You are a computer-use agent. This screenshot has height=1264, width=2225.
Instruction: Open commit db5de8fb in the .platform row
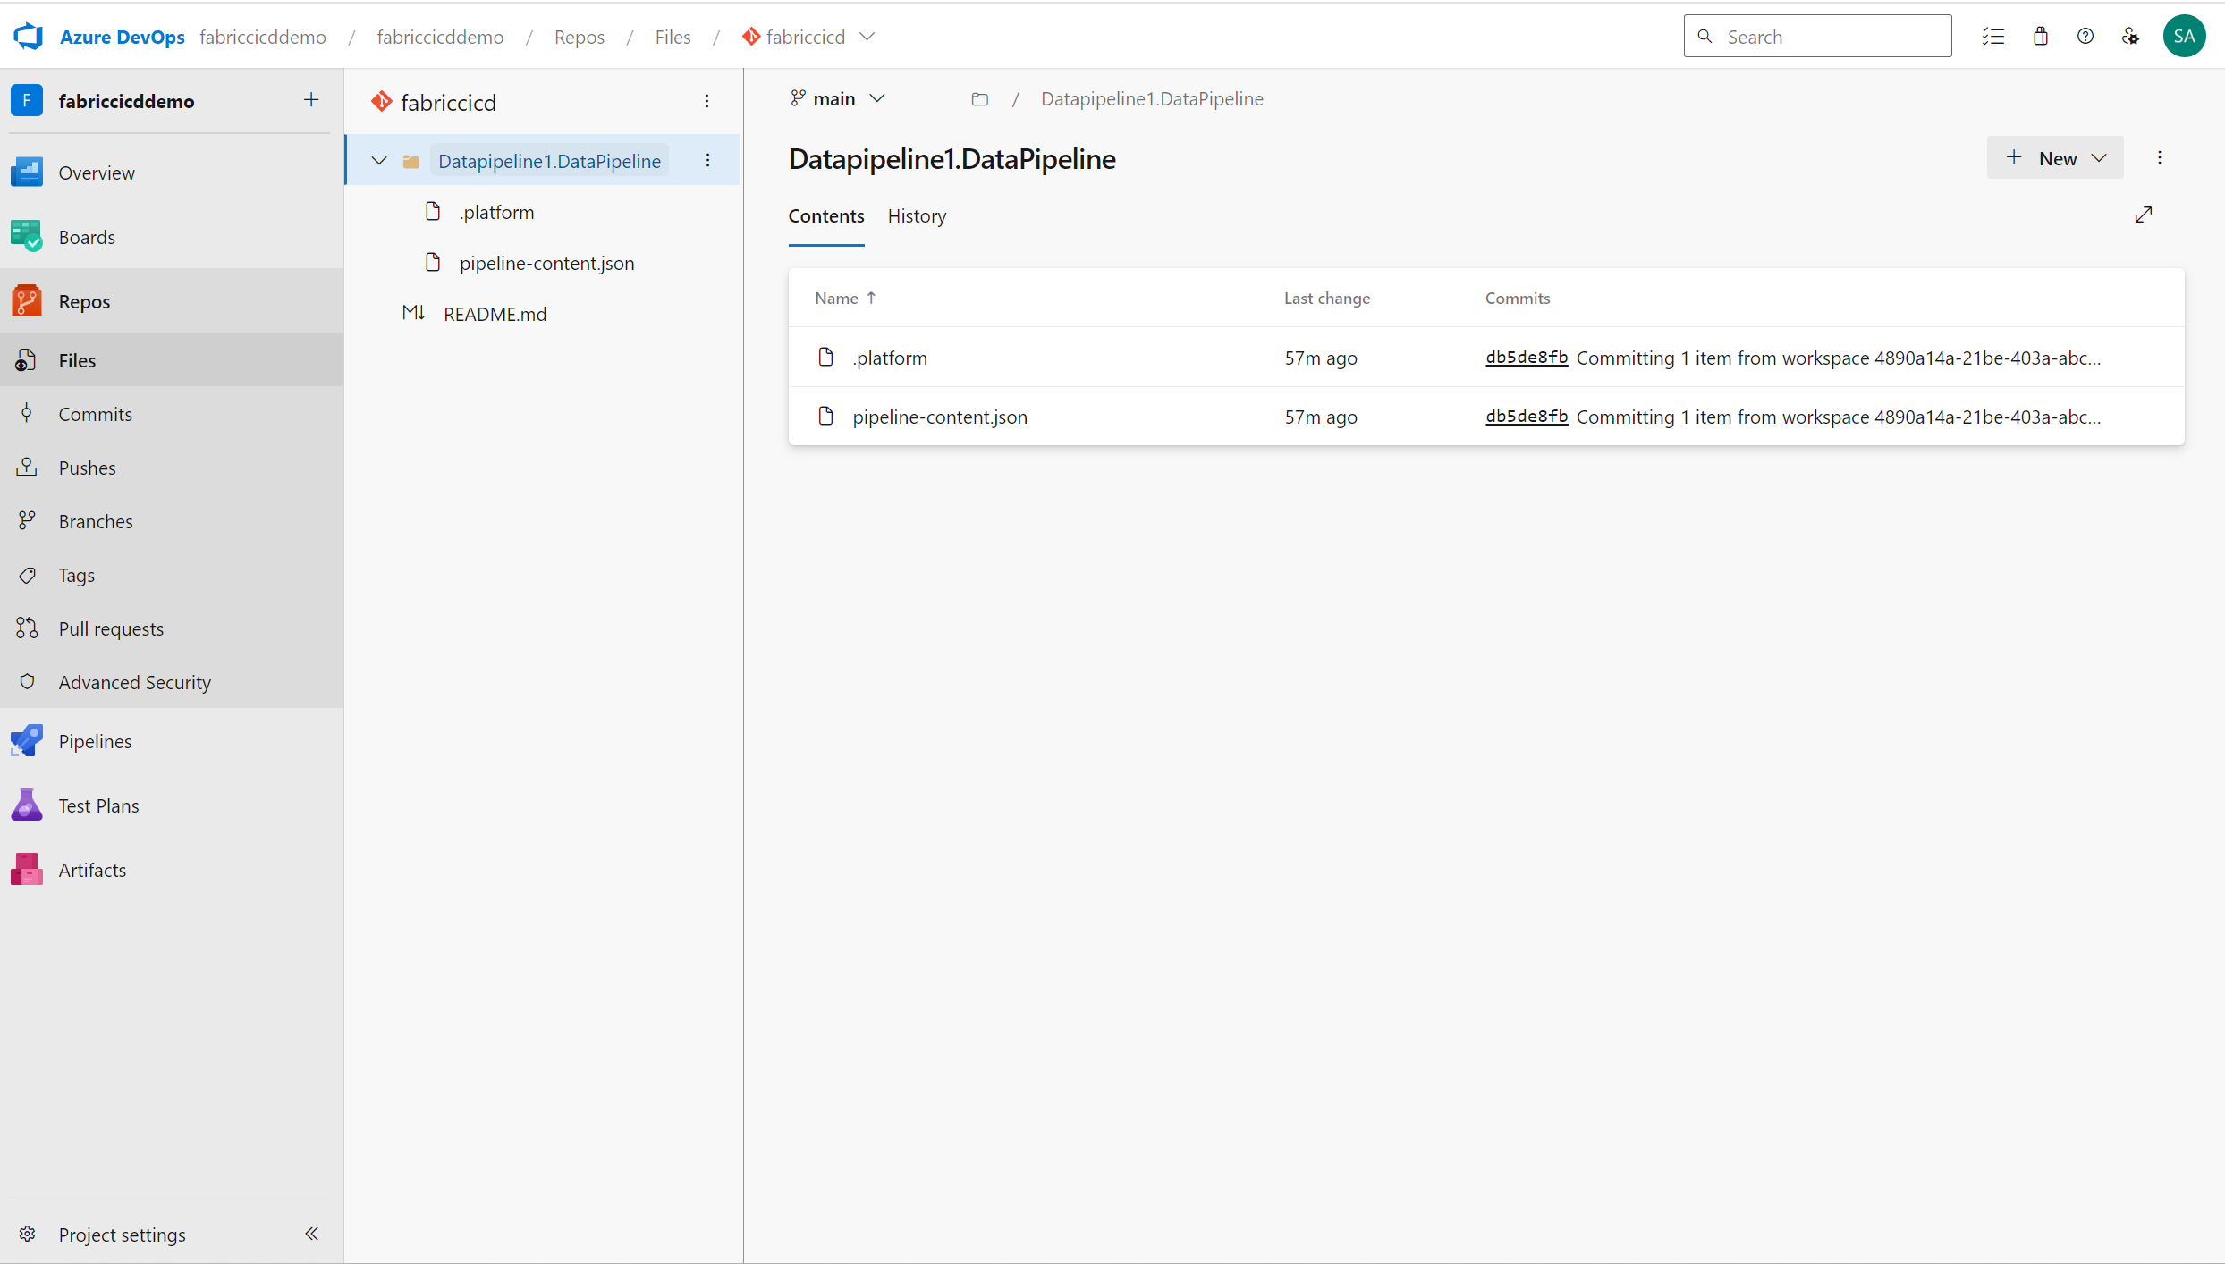pos(1527,358)
